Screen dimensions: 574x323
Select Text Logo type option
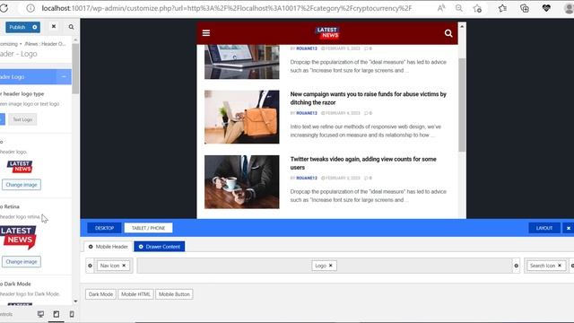(22, 119)
